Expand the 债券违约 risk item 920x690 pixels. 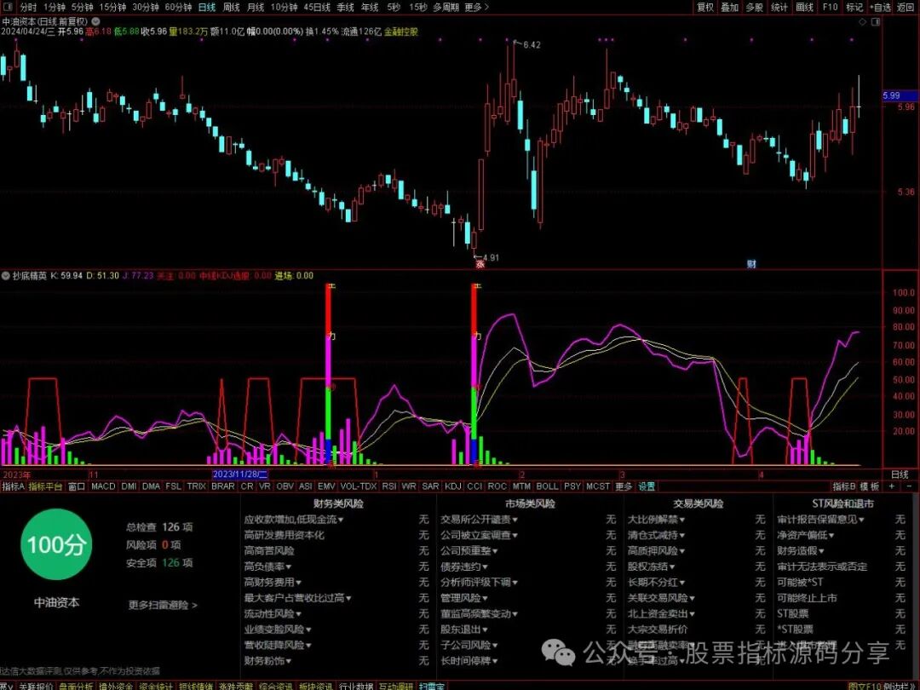click(x=464, y=566)
